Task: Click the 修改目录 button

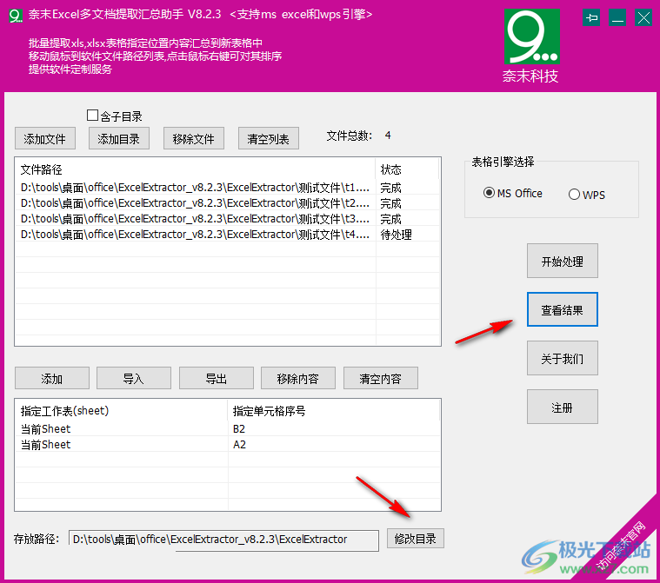Action: (416, 539)
